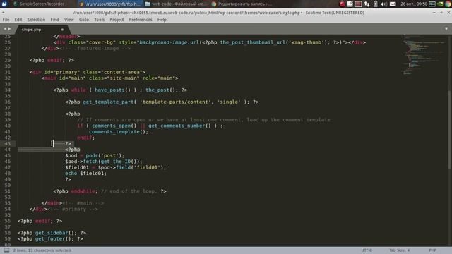452x254 pixels.
Task: Click on 'endwhile' keyword
Action: 83,191
